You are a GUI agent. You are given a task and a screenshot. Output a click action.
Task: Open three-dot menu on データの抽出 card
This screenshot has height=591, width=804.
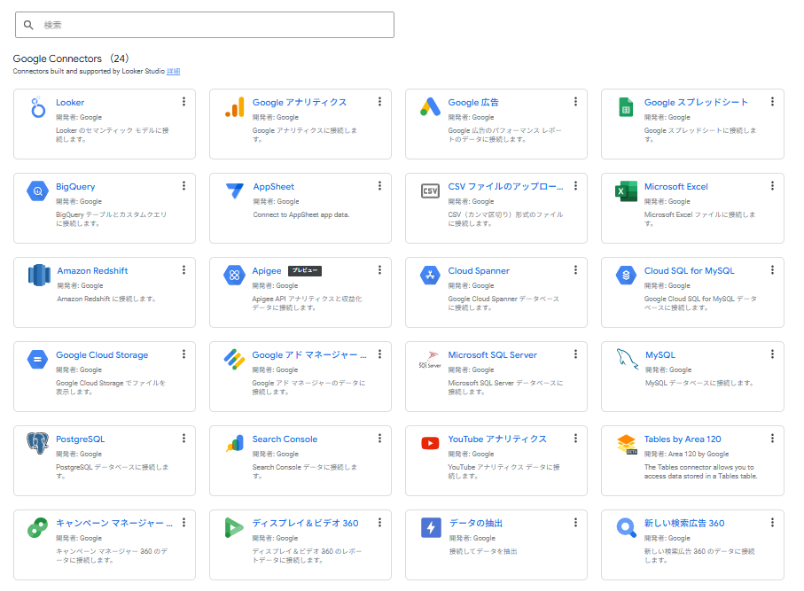coord(575,522)
